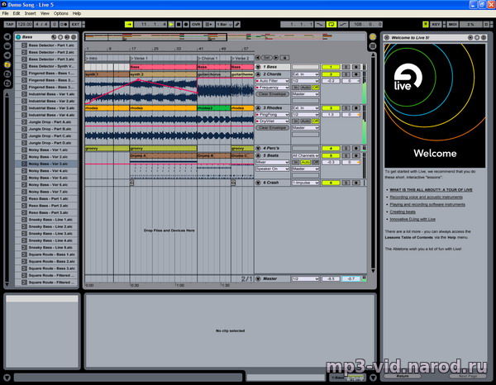496x385 pixels.
Task: Toggle the OVR overdub button
Action: coord(196,24)
